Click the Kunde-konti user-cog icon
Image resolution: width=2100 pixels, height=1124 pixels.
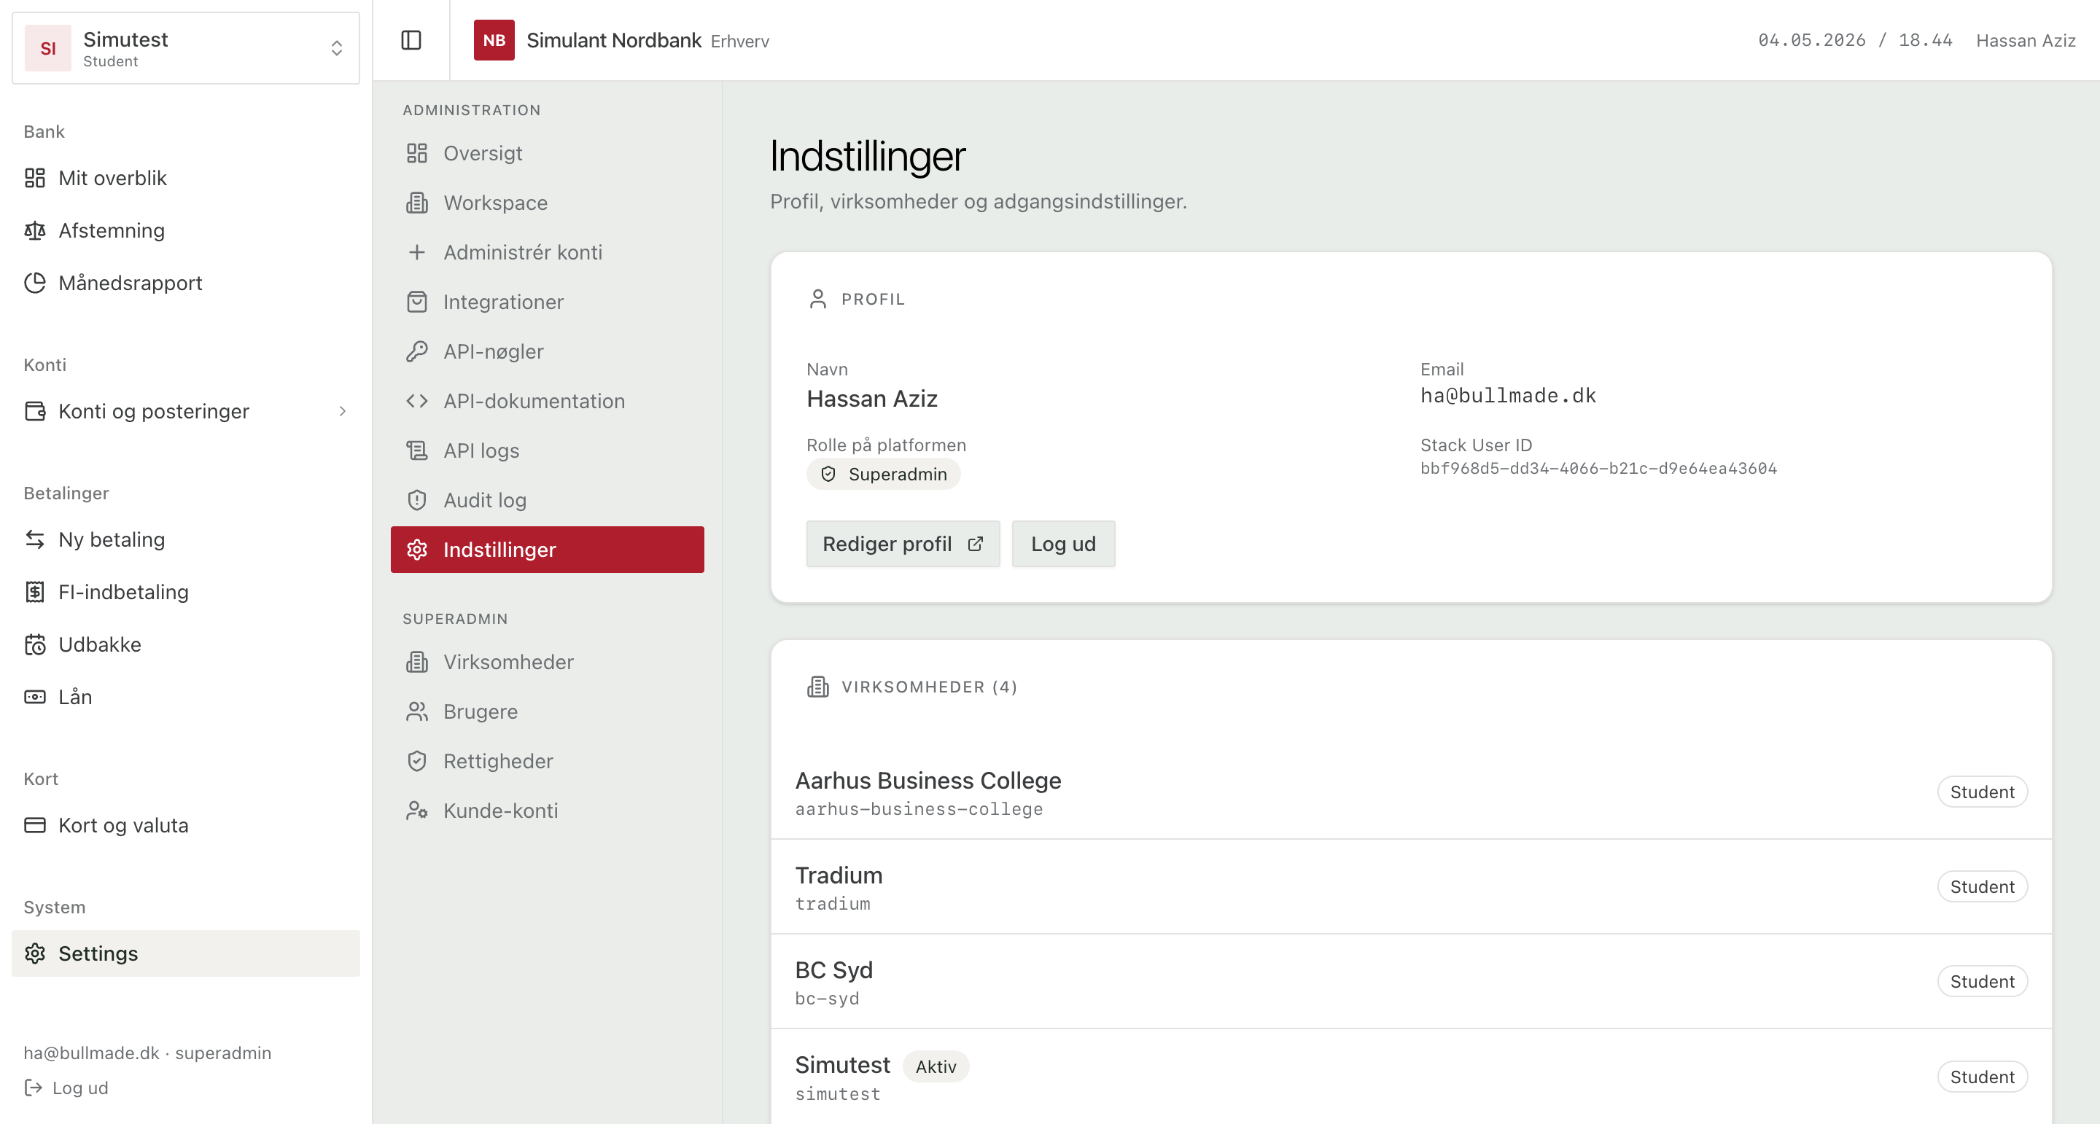click(x=416, y=811)
